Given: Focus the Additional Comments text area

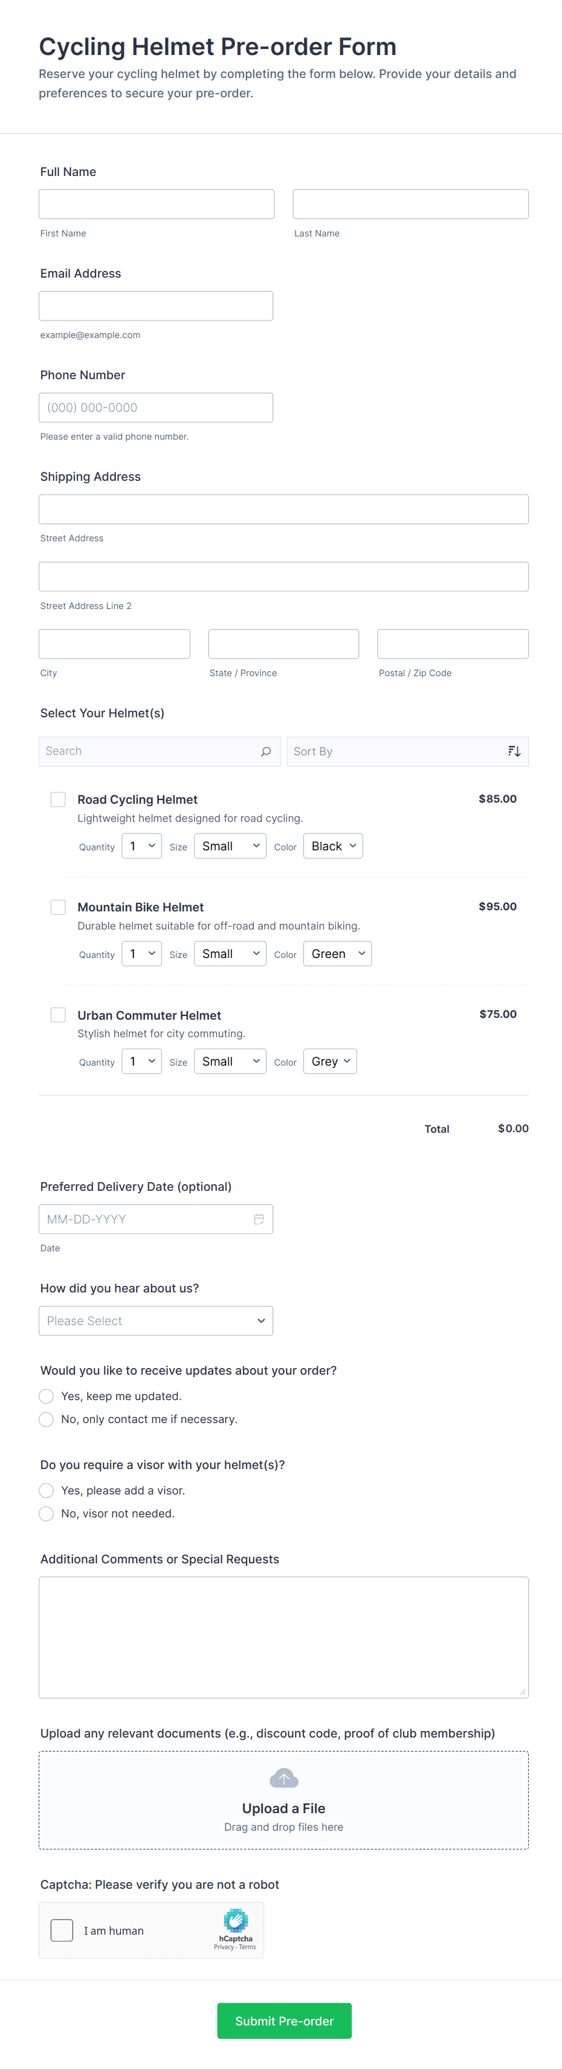Looking at the screenshot, I should tap(283, 1636).
